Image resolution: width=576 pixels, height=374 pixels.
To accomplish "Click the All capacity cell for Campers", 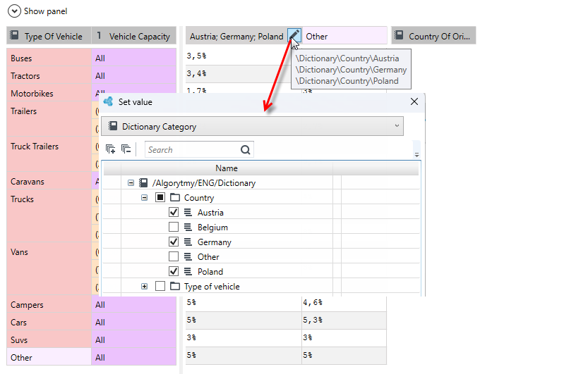I will pos(133,304).
